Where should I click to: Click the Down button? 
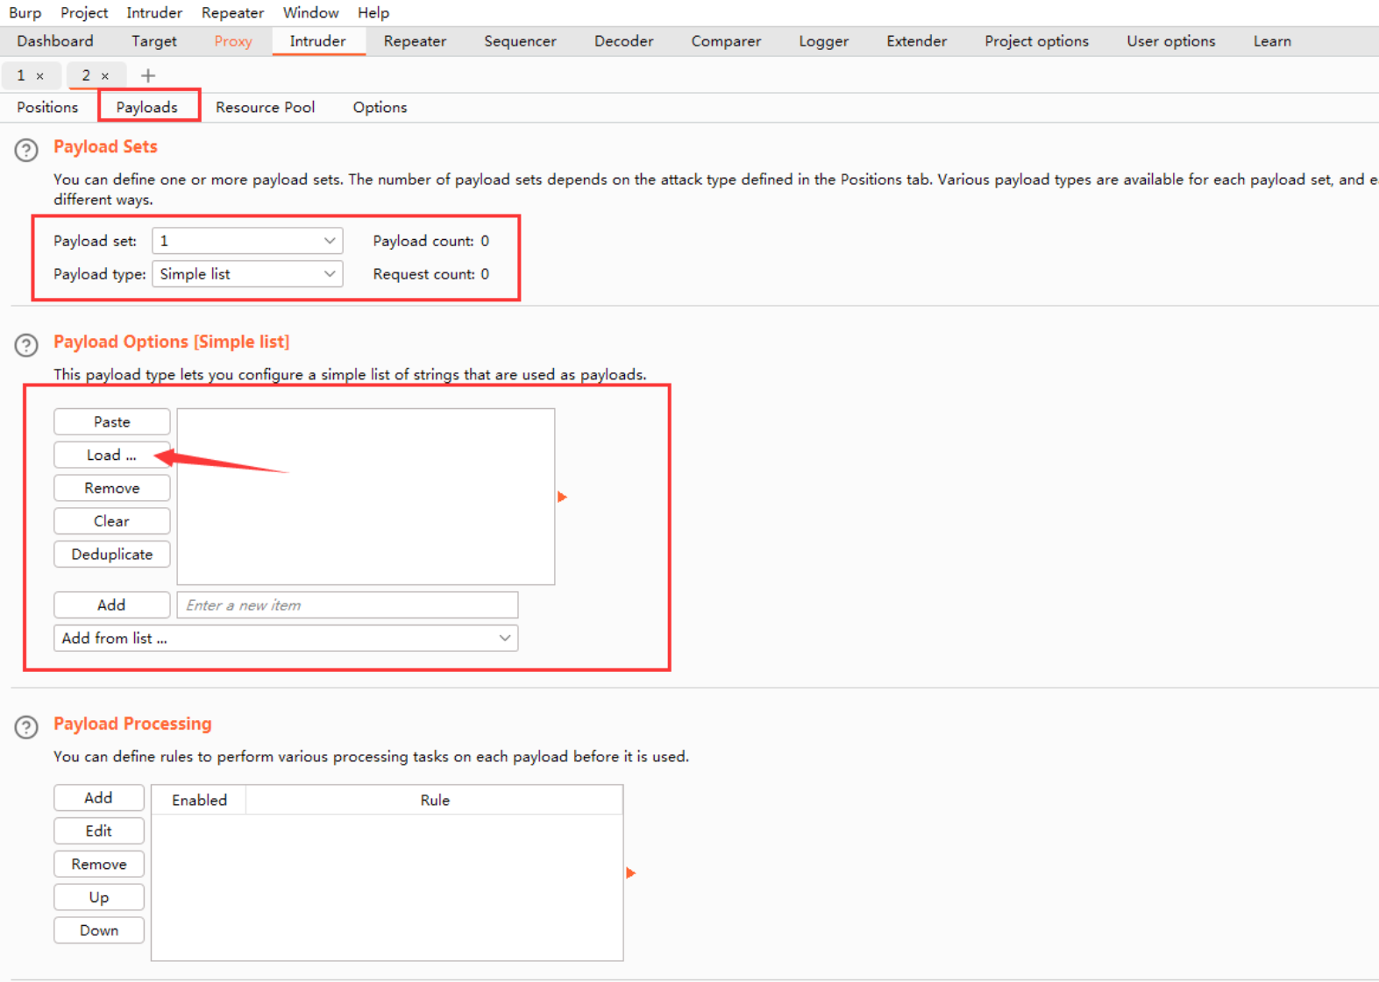[99, 930]
